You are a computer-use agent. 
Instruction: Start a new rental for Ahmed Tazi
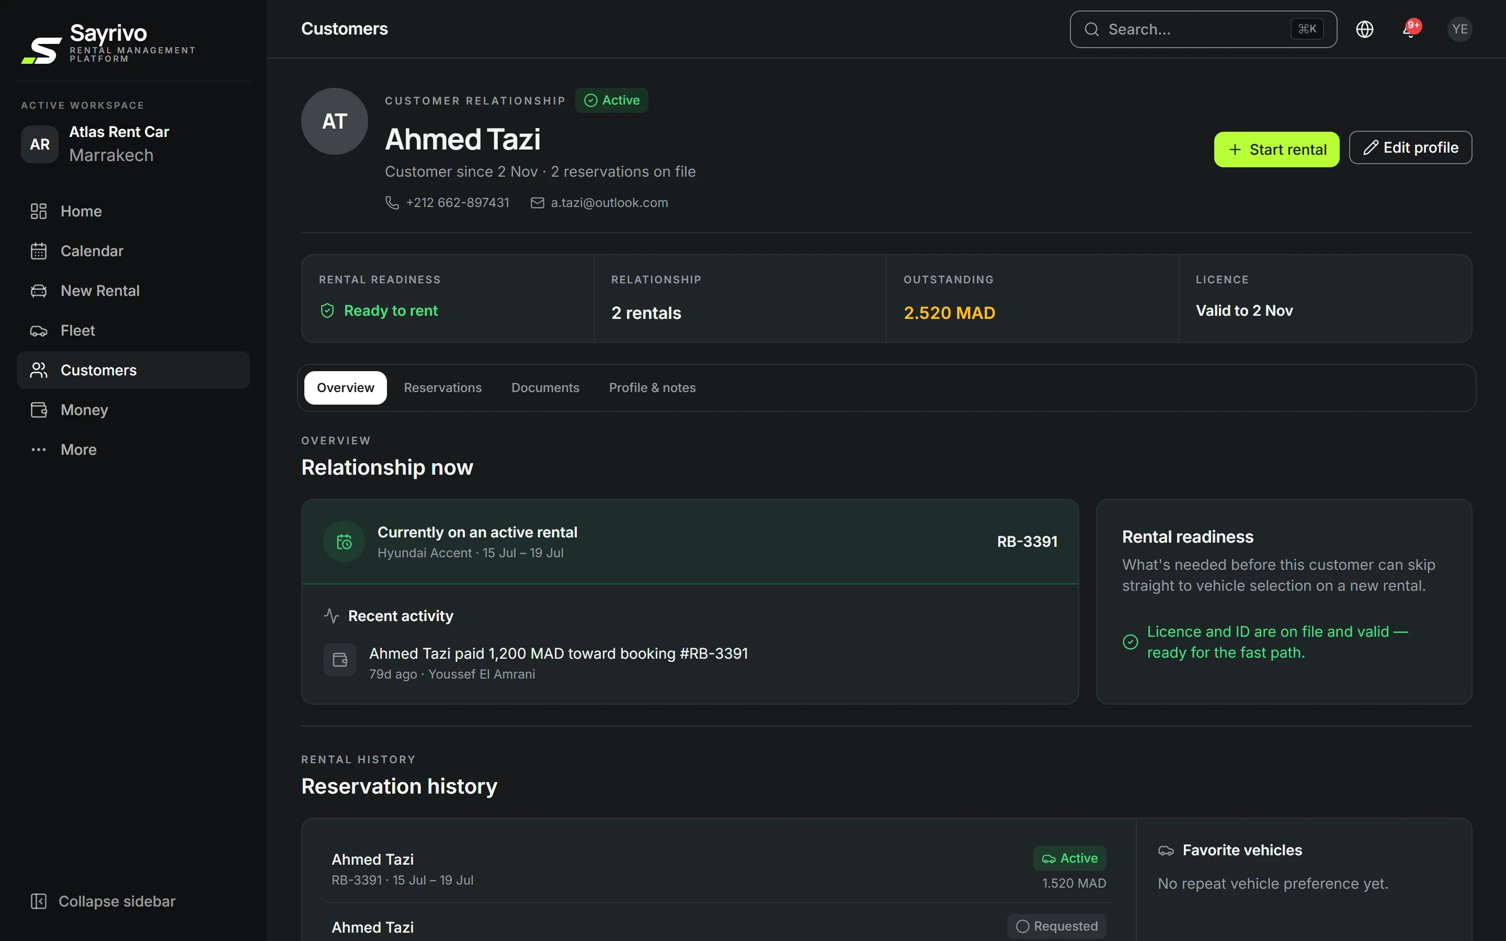pyautogui.click(x=1276, y=150)
